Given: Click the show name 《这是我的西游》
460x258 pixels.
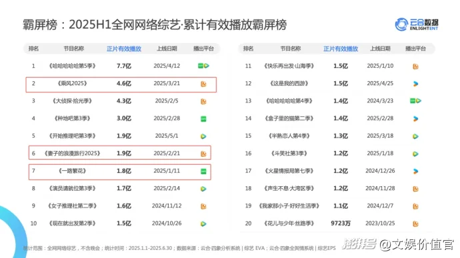Looking at the screenshot, I should tap(289, 83).
